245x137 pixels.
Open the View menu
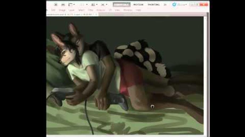(x=117, y=10)
